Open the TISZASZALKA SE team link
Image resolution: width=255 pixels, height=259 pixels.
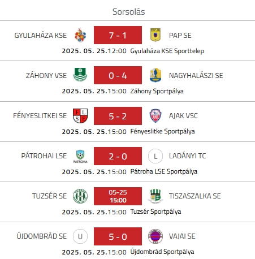point(195,196)
